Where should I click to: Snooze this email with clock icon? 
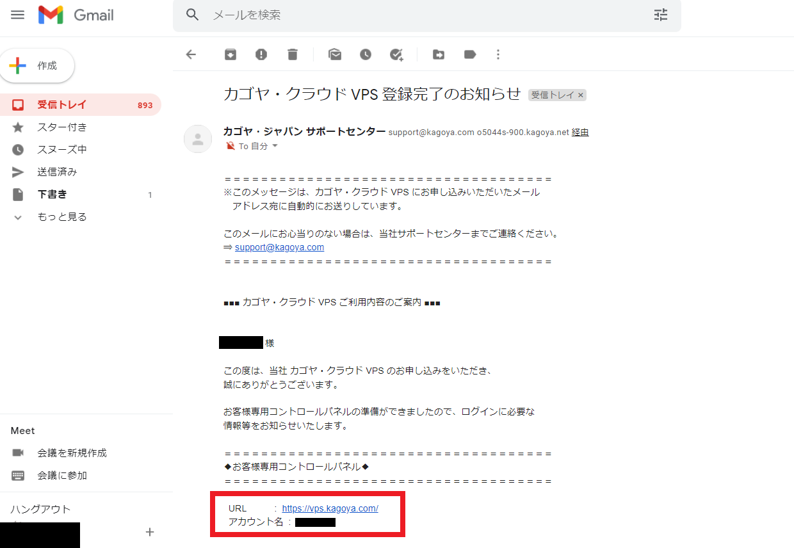tap(366, 54)
